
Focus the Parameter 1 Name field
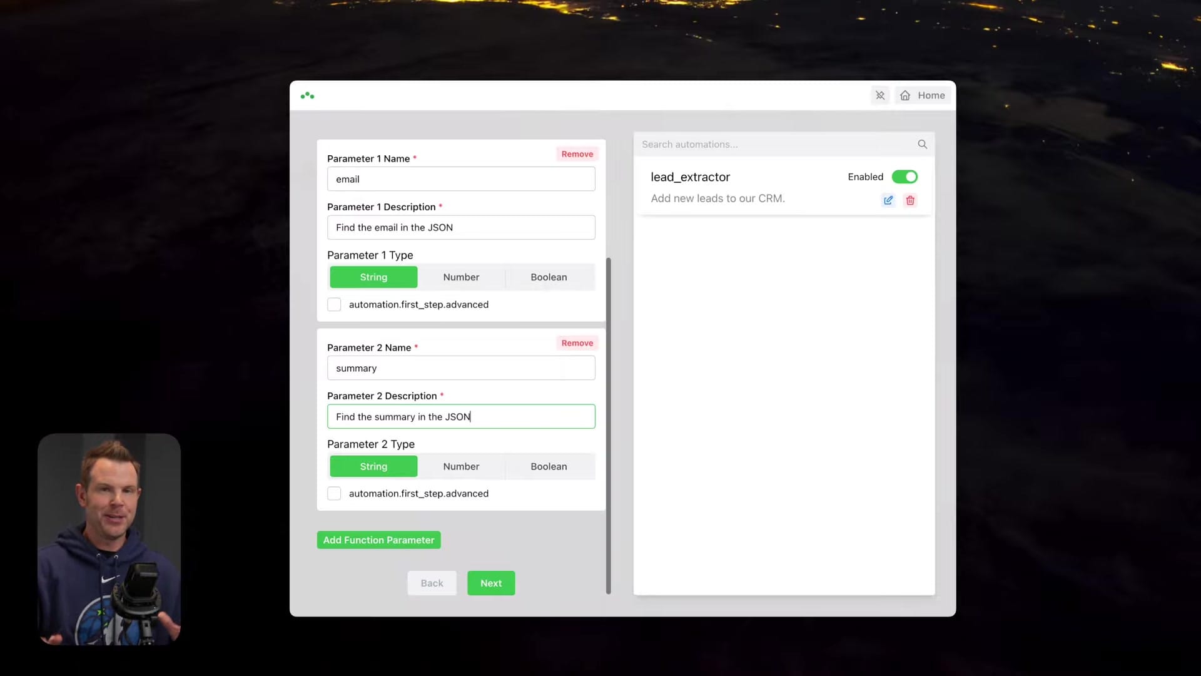[461, 179]
